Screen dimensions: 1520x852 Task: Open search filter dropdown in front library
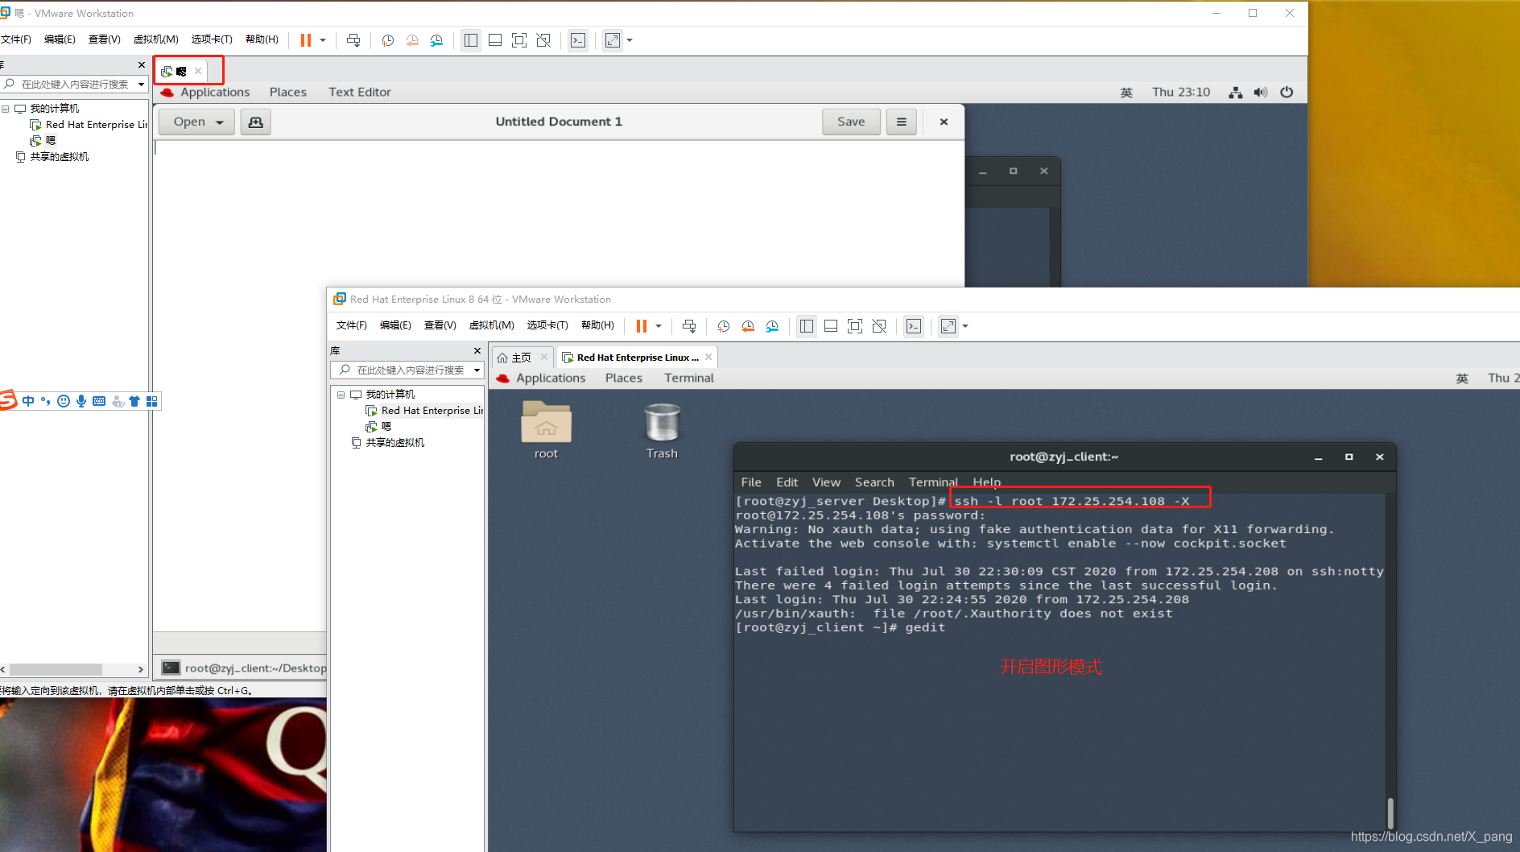477,370
